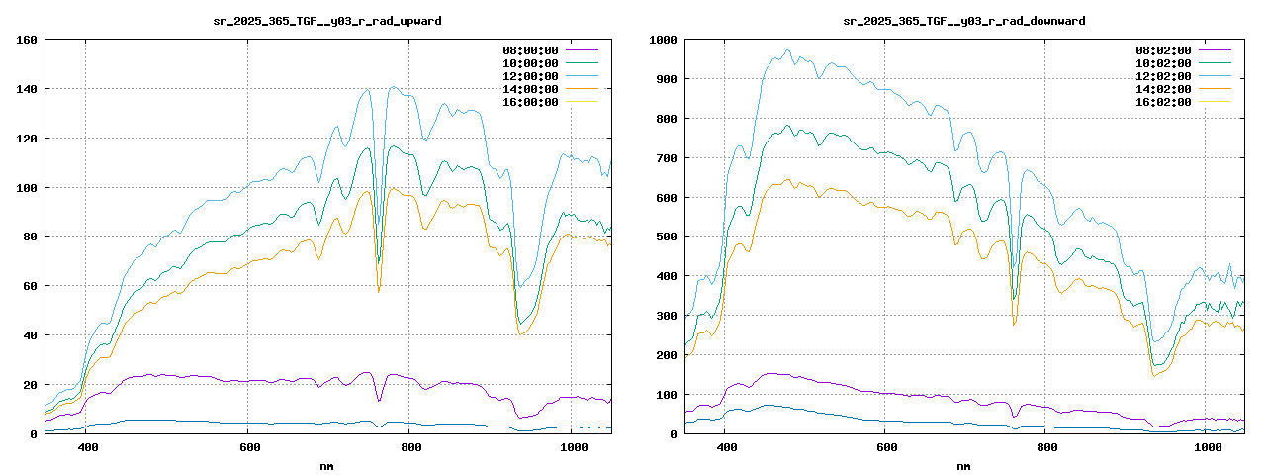
Task: Click the 100 y-axis tick in upward chart
Action: click(x=27, y=188)
